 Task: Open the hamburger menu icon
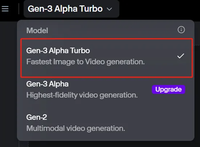(5, 9)
